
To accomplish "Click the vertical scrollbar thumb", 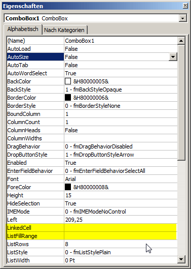I will (x=181, y=102).
